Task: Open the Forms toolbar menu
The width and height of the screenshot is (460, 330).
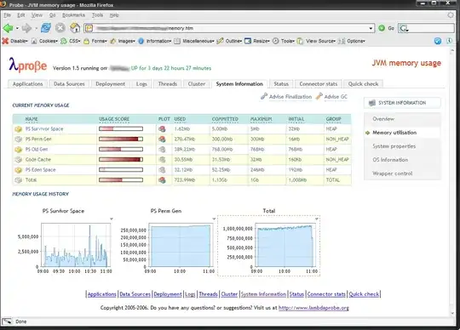Action: coord(95,41)
